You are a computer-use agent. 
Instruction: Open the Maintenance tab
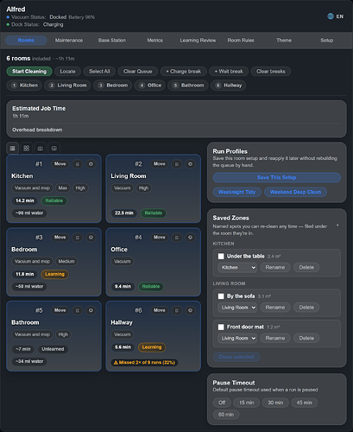click(69, 41)
